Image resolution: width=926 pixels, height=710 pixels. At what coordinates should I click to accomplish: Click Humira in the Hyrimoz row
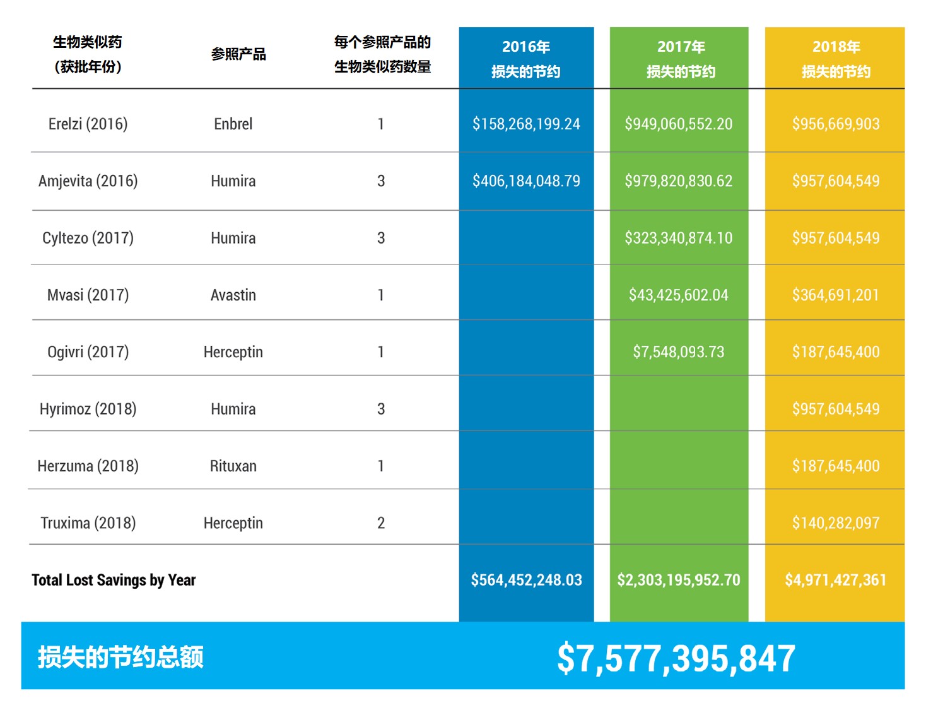coord(233,409)
